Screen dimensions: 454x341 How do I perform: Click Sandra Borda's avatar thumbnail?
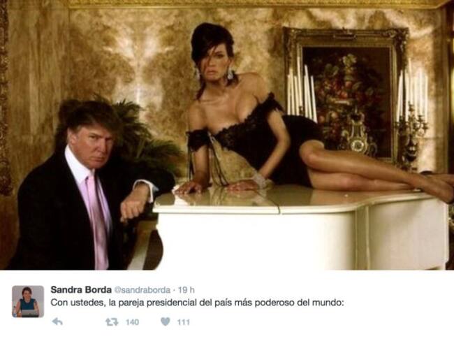click(x=28, y=301)
